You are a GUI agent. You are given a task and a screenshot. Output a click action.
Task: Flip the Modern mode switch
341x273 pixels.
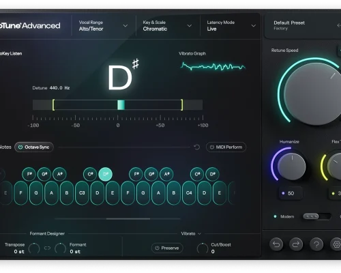[x=316, y=216]
